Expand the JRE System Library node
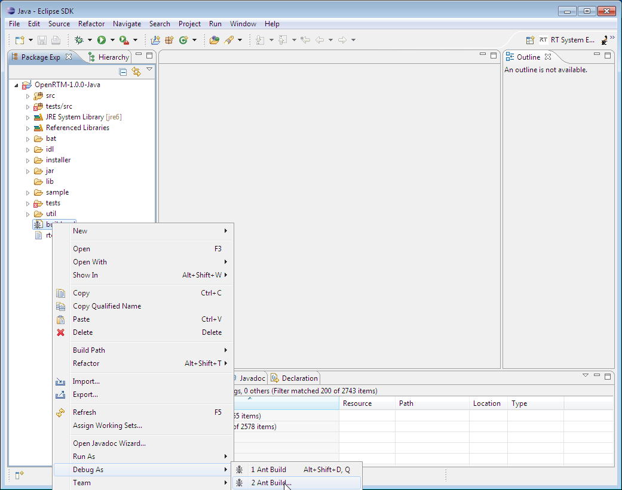 tap(27, 118)
